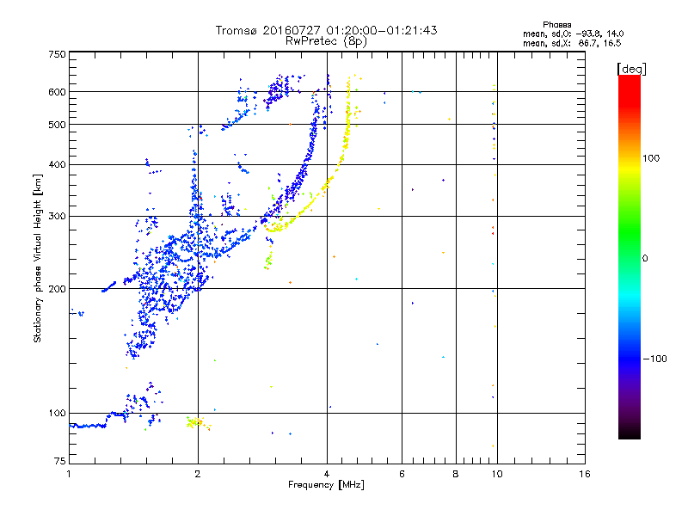This screenshot has height=516, width=688.
Task: Select the 'mean, sd,X: 86.7, 16.5' line
Action: (572, 43)
